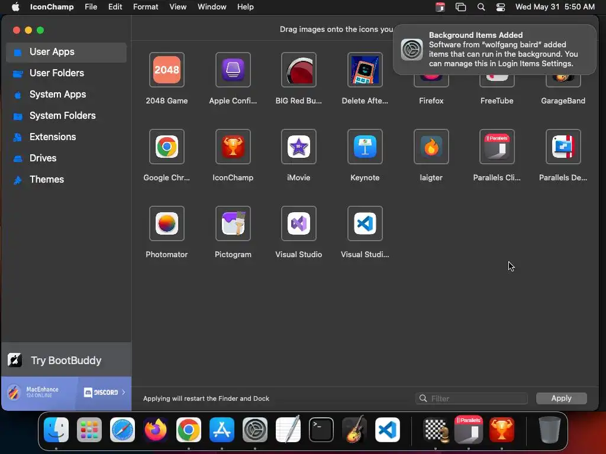Screen dimensions: 606x454
Task: Select the Parallels Desktop app icon
Action: tap(563, 147)
